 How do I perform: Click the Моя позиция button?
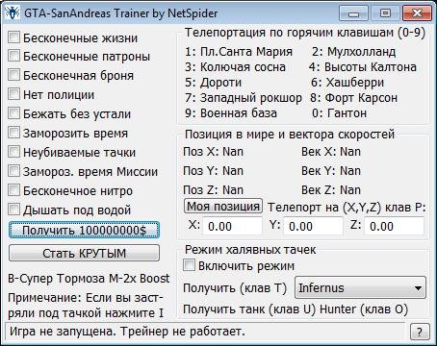223,206
